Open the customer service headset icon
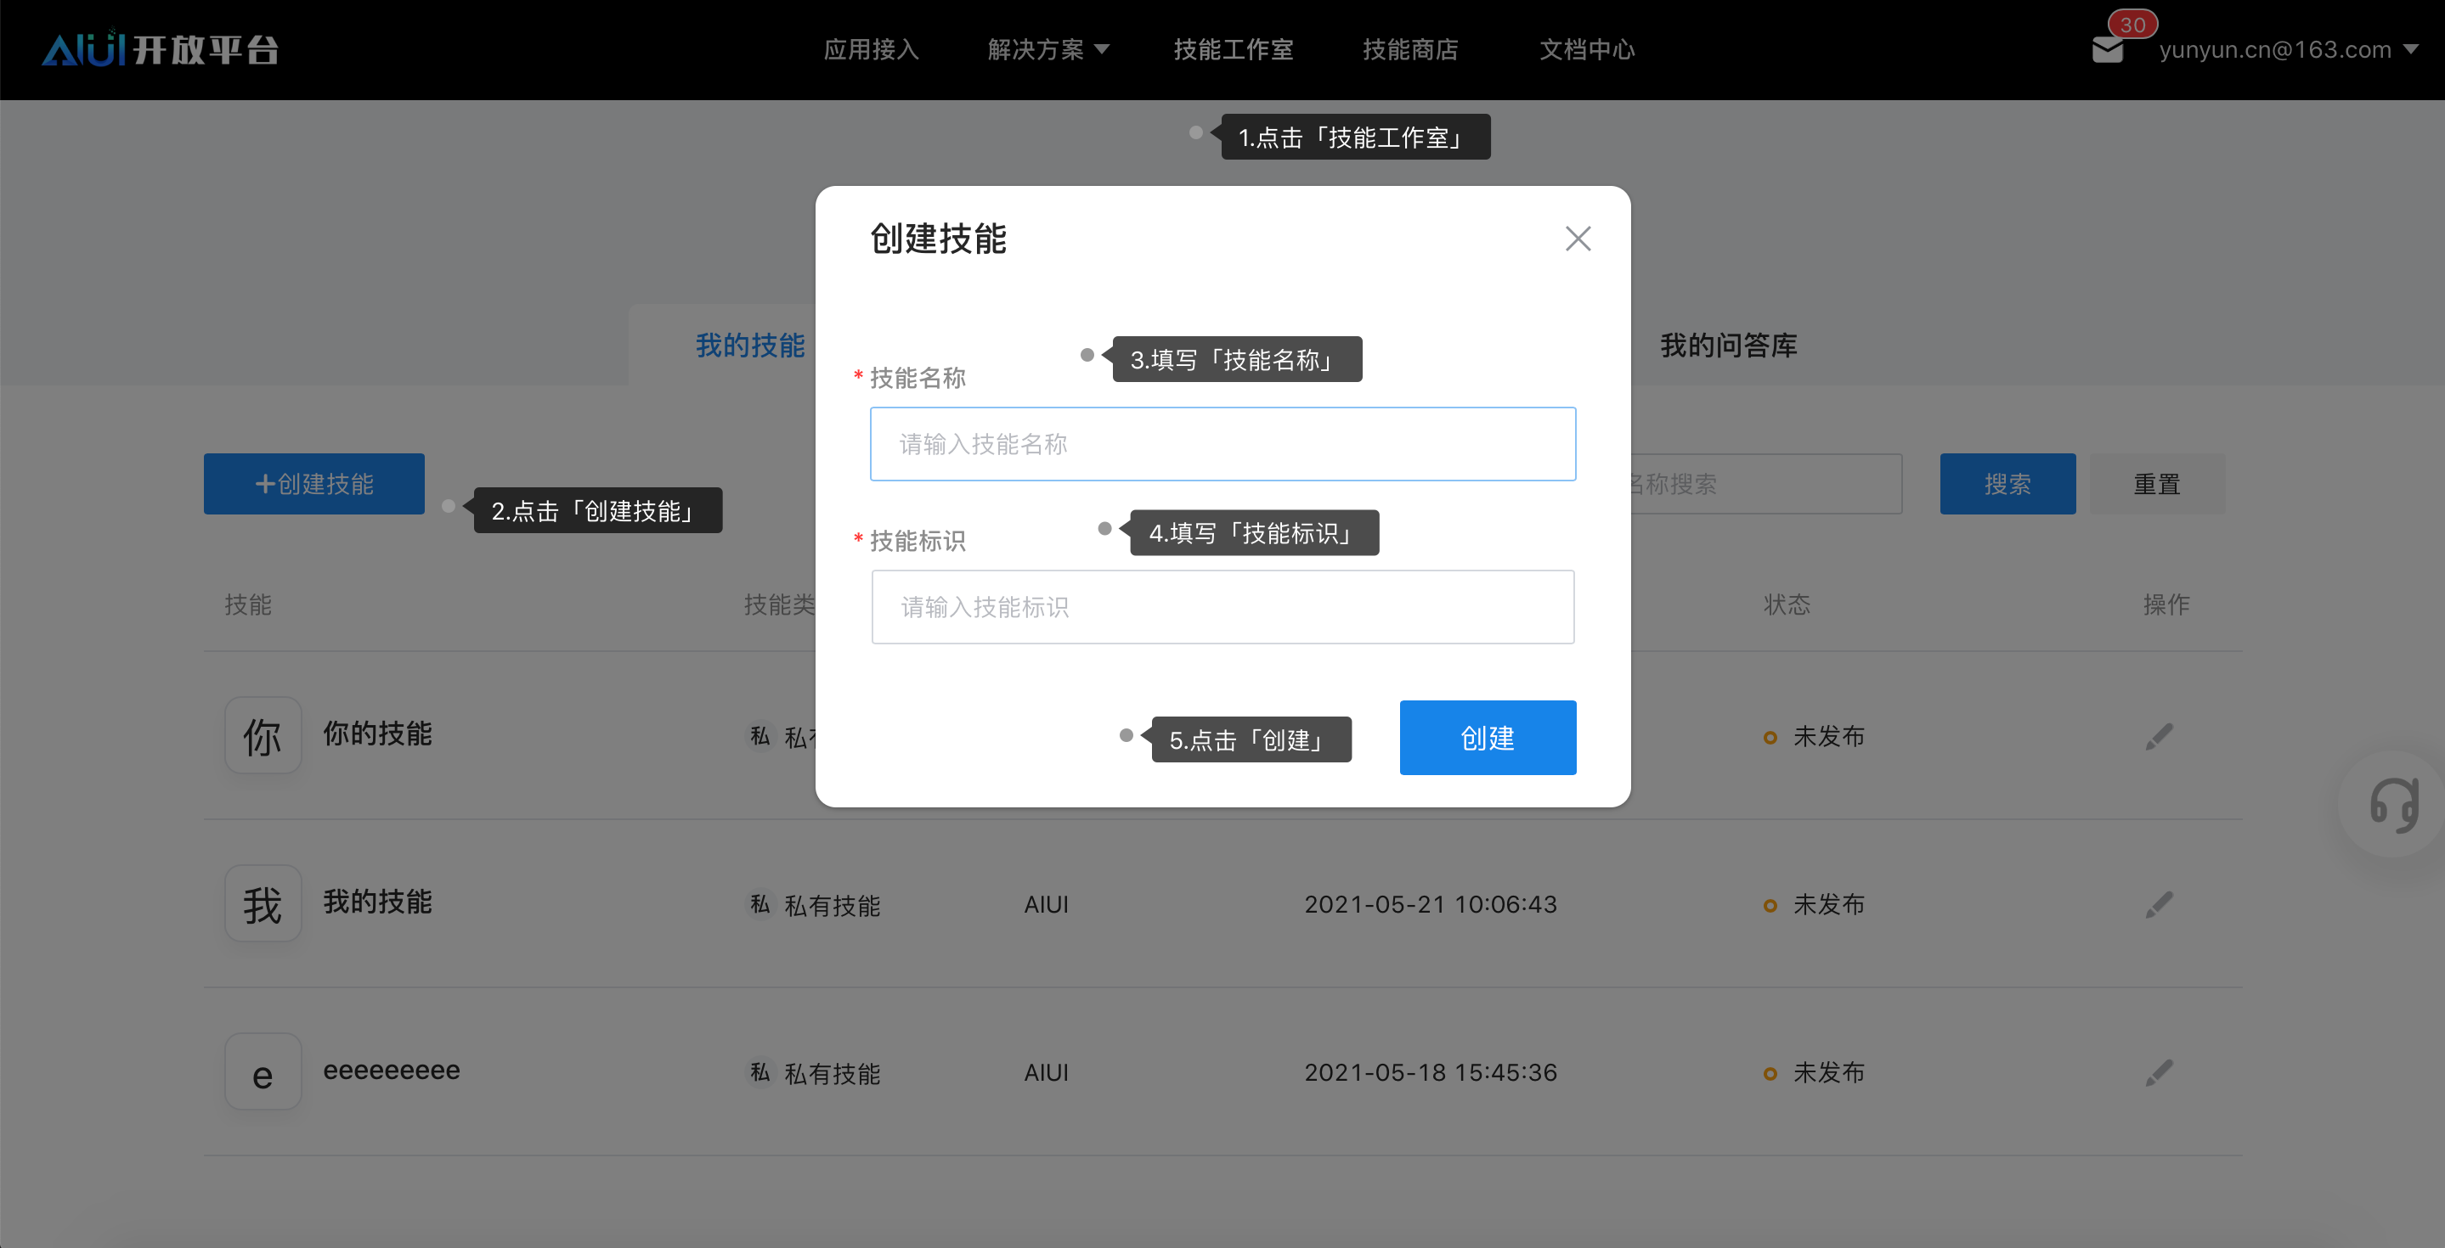Viewport: 2445px width, 1248px height. (x=2394, y=805)
